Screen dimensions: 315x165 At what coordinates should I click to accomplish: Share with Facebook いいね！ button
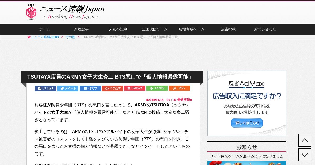(x=45, y=88)
